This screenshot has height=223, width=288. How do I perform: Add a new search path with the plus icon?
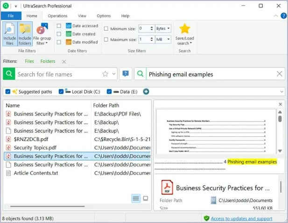click(146, 92)
